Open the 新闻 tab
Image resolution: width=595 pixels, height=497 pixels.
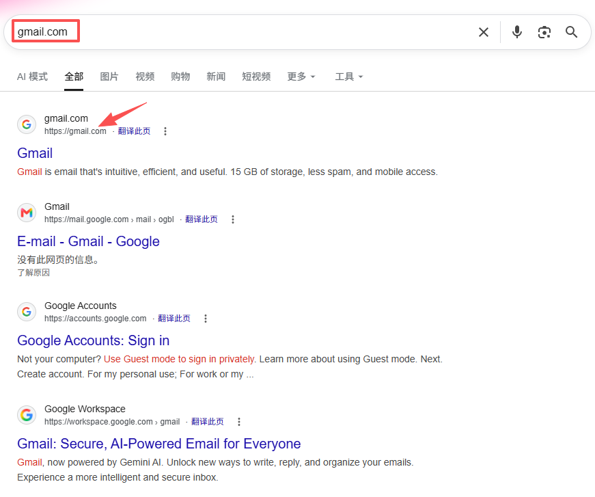[216, 77]
